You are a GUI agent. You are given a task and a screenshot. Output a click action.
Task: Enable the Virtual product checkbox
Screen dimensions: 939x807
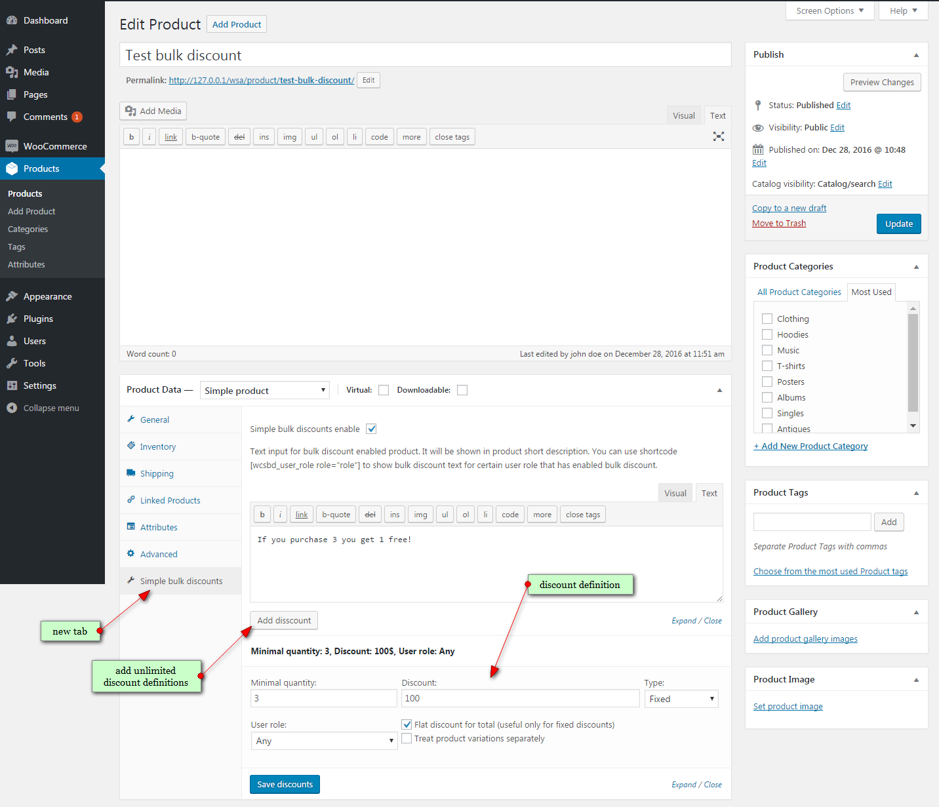pos(384,390)
